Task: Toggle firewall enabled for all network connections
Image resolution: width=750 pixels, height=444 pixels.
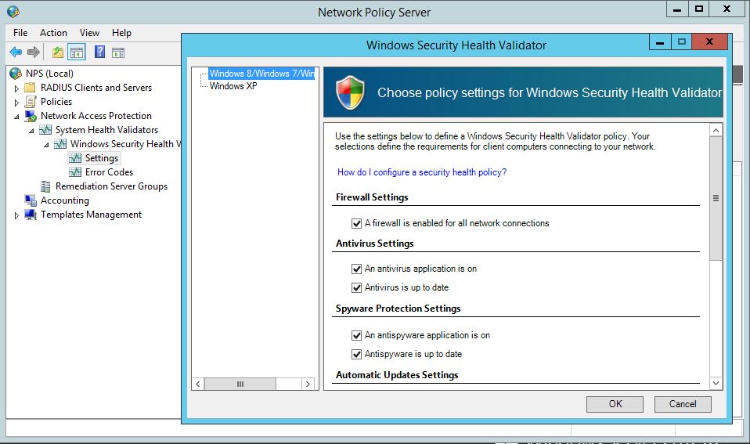Action: pyautogui.click(x=356, y=223)
